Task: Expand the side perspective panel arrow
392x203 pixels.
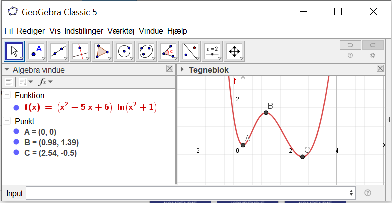Action: 388,120
